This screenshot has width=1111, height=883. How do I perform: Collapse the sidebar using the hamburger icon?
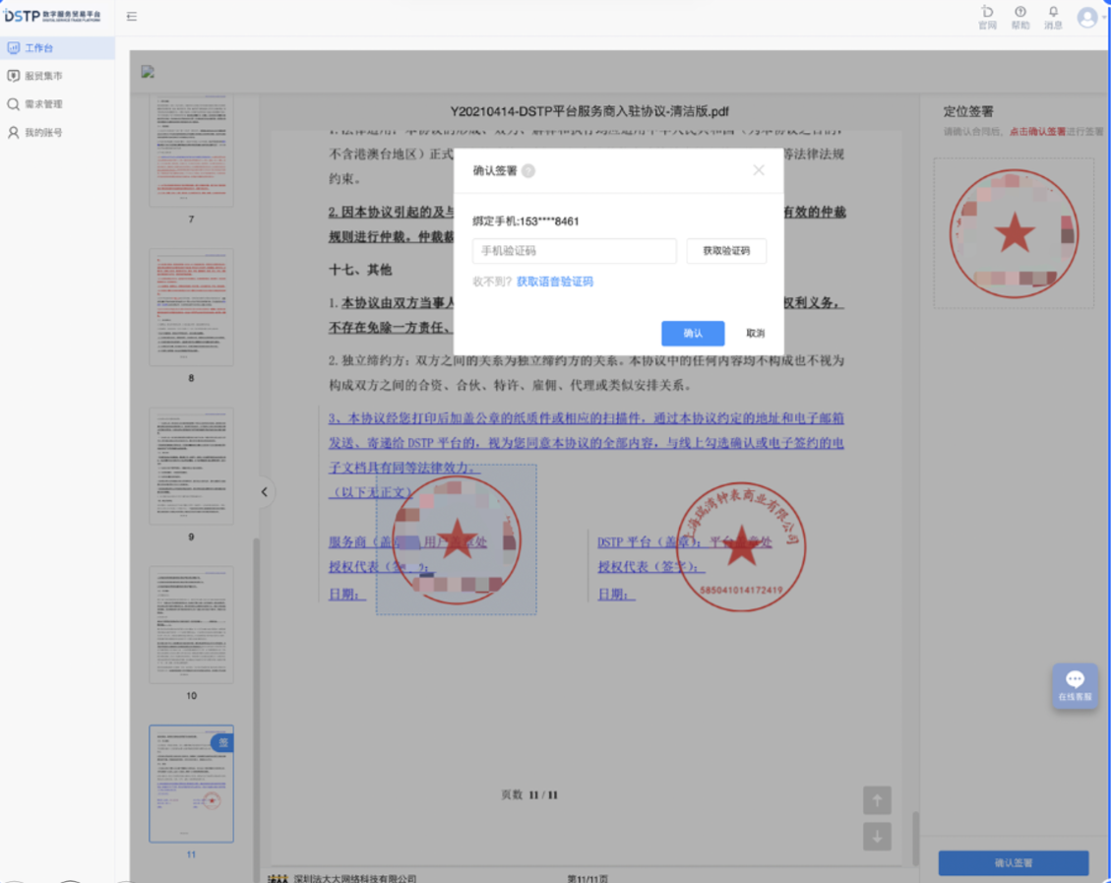[x=131, y=16]
